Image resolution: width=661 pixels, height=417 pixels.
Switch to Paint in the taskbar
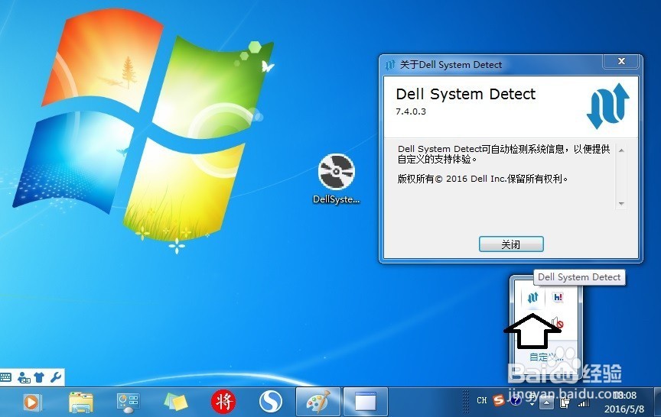(x=317, y=402)
